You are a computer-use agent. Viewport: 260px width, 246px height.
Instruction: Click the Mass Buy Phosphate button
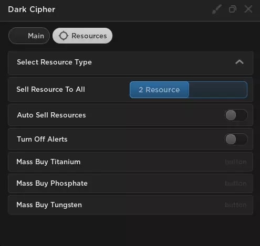130,184
